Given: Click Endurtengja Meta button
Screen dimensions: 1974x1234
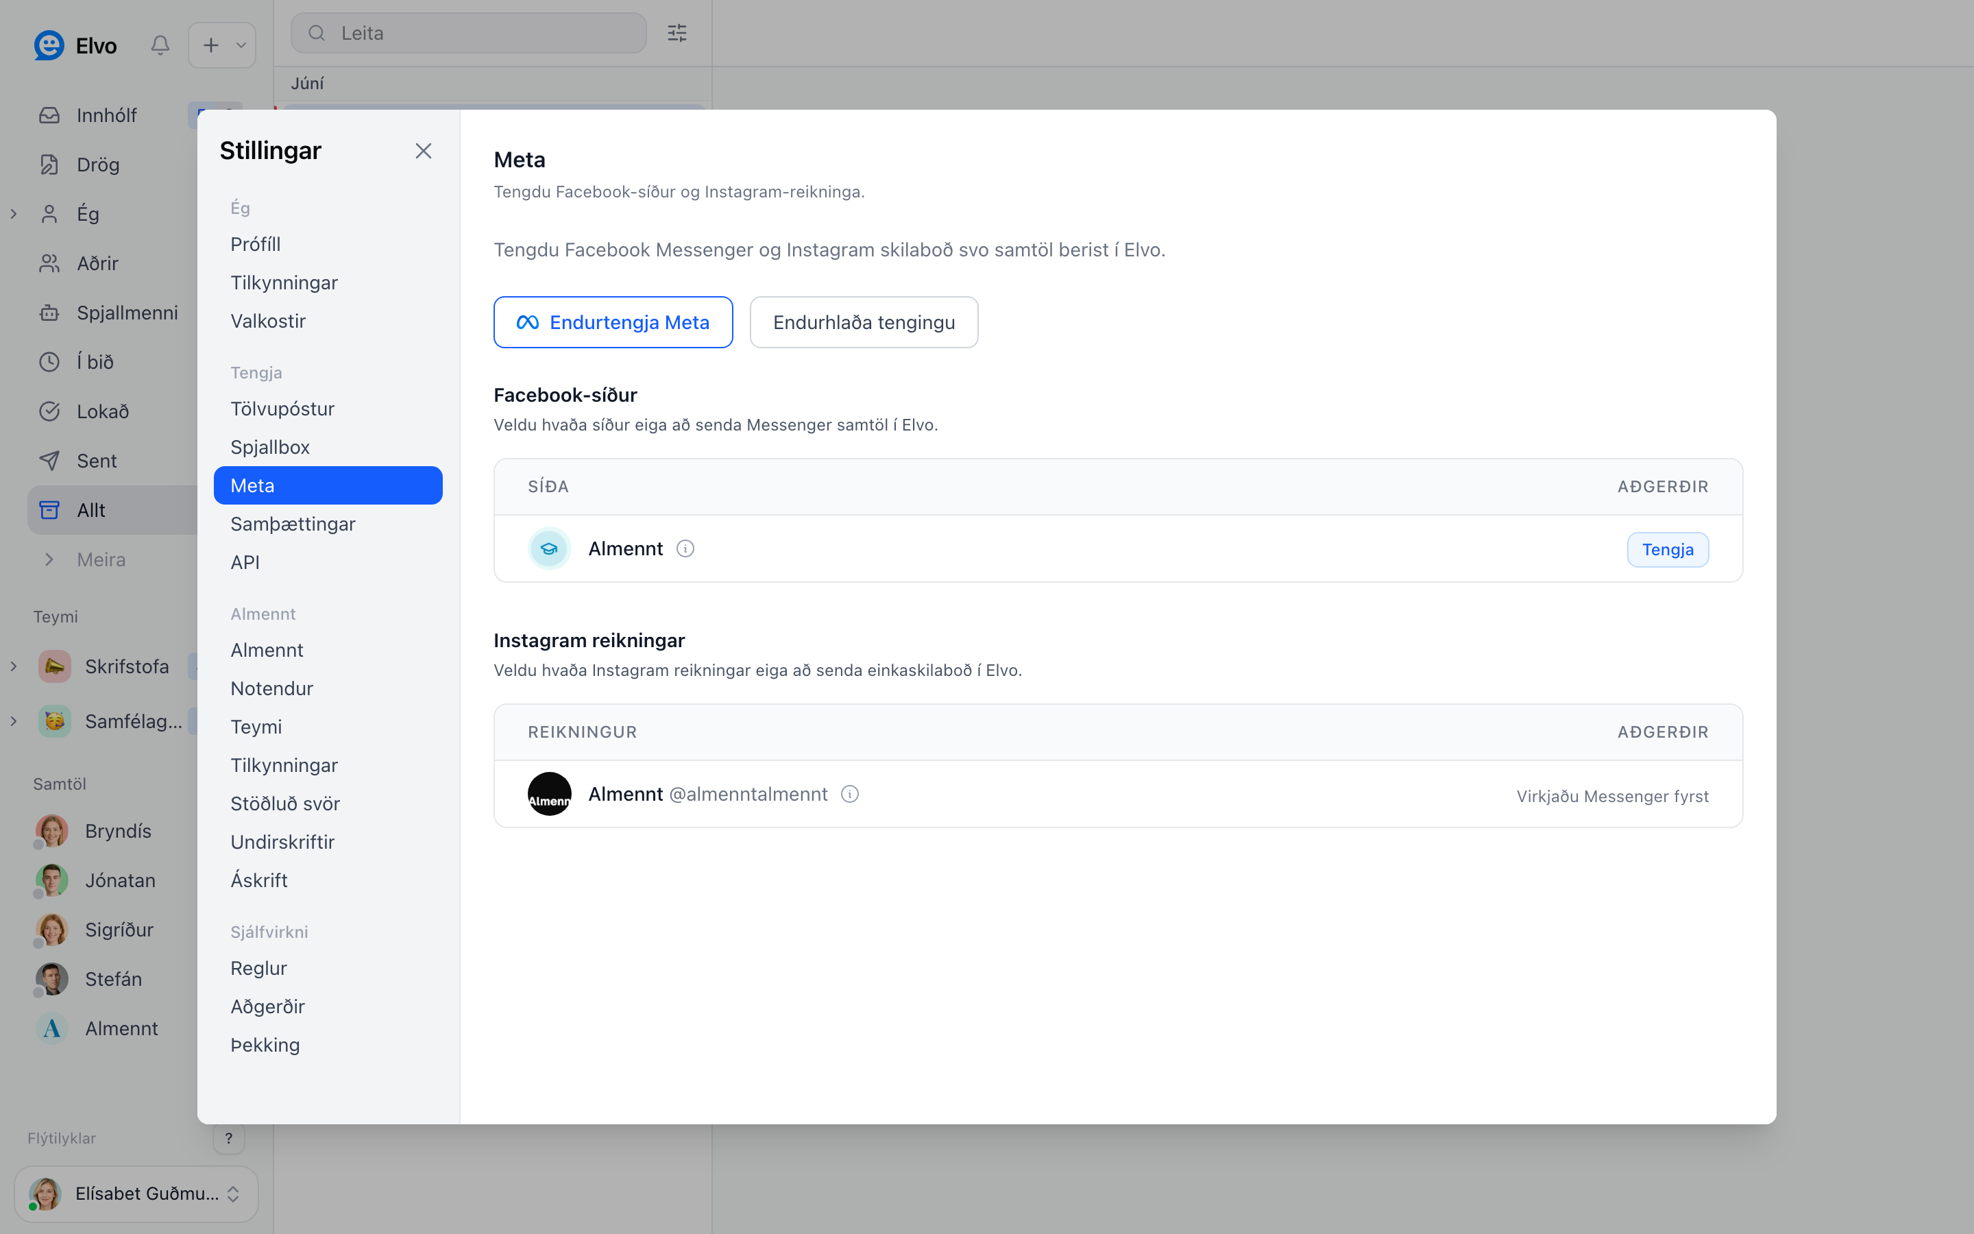Looking at the screenshot, I should [x=613, y=322].
